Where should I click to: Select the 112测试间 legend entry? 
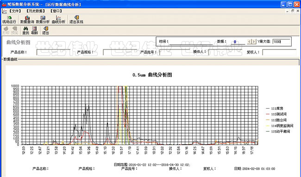[276, 114]
